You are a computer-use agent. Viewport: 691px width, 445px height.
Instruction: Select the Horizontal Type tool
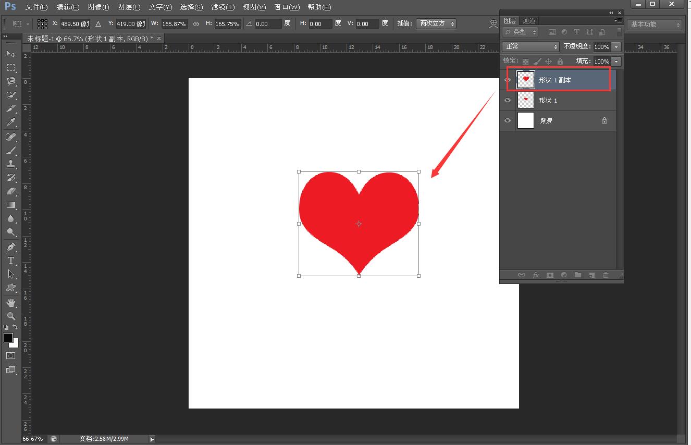[11, 261]
